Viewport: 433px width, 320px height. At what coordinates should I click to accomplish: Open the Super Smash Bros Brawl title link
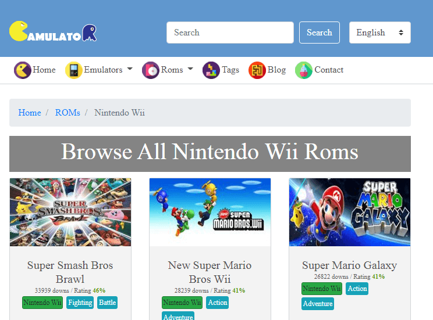coord(70,272)
